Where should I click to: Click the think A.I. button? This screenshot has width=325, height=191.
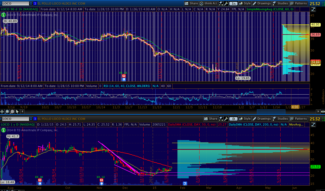tap(208, 4)
